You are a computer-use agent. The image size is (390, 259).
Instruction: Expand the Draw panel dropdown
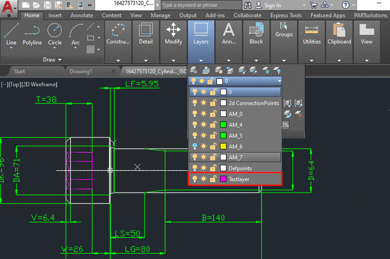coord(52,60)
